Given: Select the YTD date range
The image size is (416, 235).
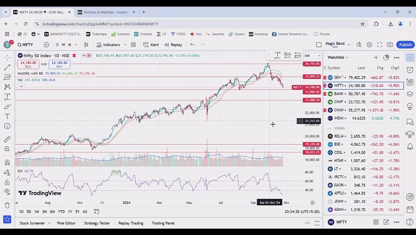Looking at the screenshot, I should tap(61, 212).
